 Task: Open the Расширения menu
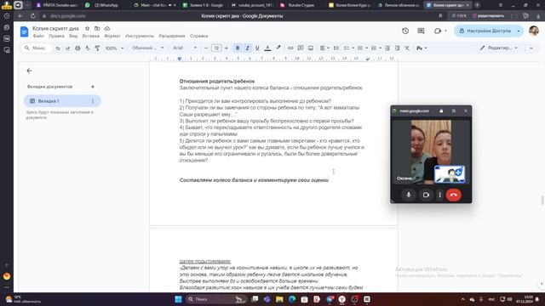pyautogui.click(x=172, y=36)
